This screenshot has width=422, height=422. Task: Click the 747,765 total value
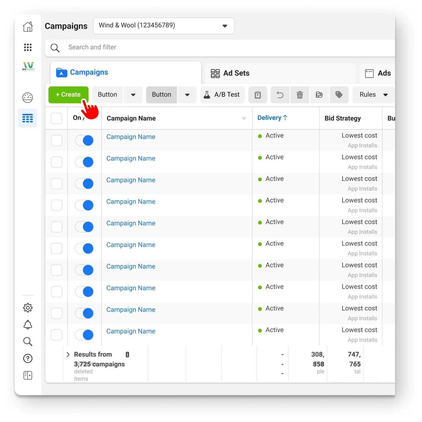[x=354, y=359]
